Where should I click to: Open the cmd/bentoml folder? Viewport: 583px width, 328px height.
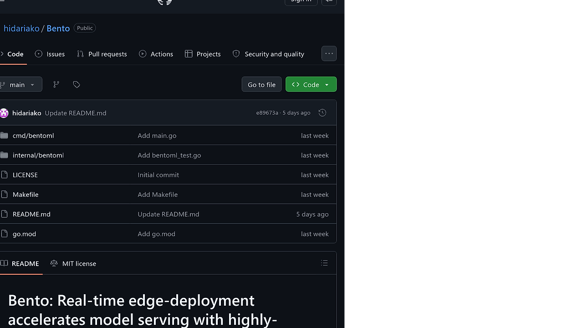tap(33, 135)
